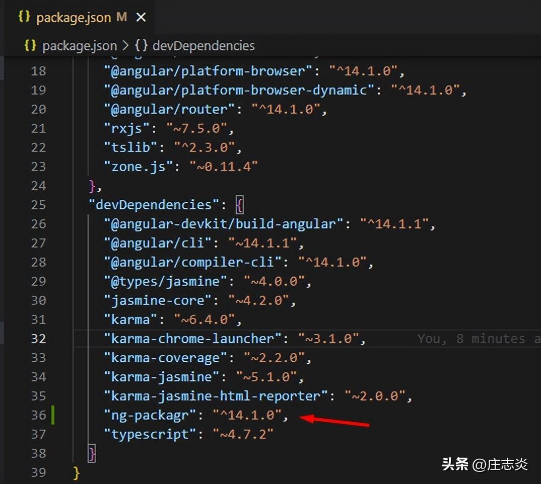The image size is (541, 484).
Task: Click the highlighted opening brace after devDependencies
Action: (239, 205)
